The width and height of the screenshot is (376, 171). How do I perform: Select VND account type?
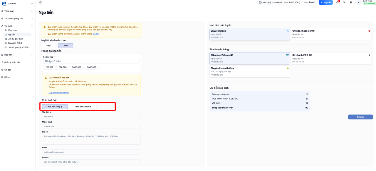tap(66, 46)
